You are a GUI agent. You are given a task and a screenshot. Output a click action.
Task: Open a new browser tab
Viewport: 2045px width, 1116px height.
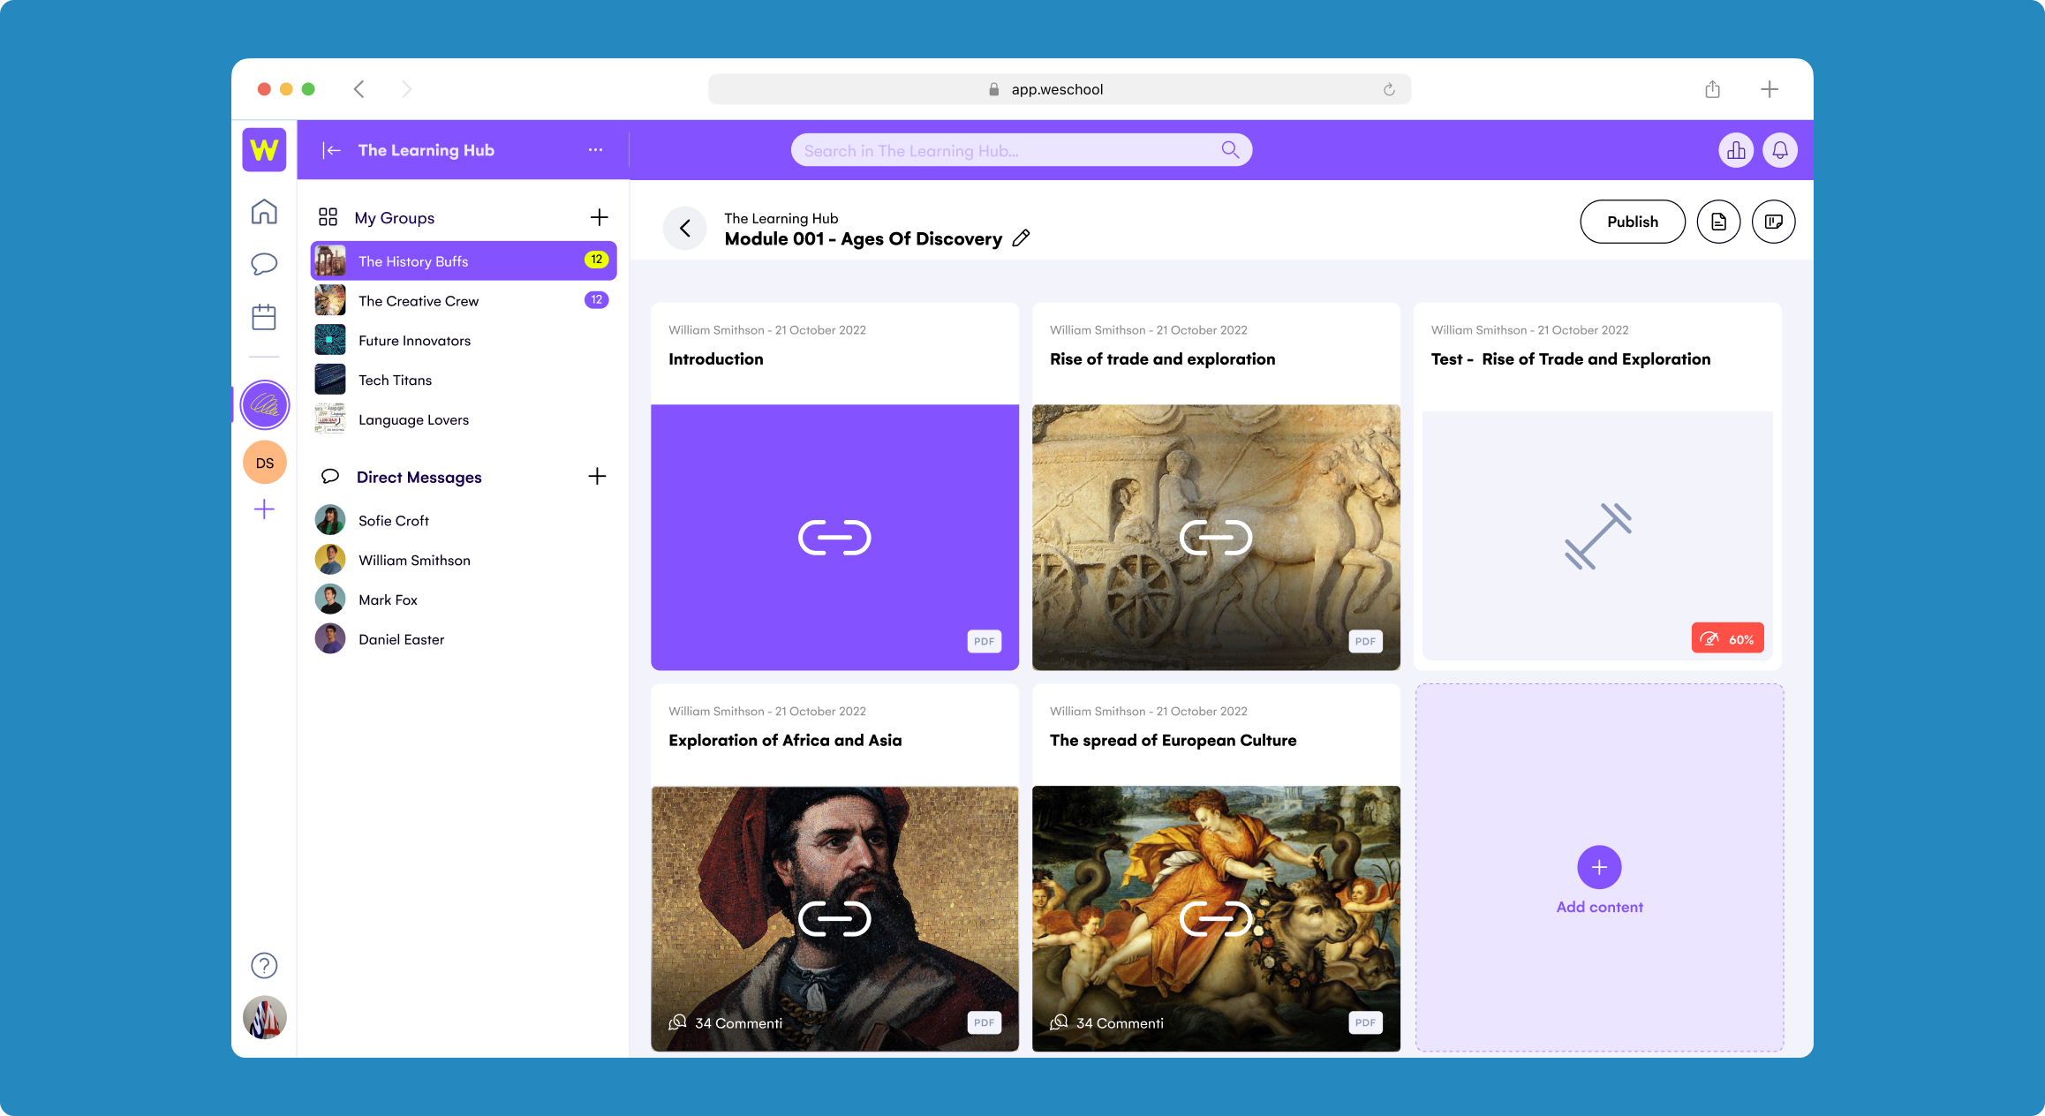(1770, 89)
